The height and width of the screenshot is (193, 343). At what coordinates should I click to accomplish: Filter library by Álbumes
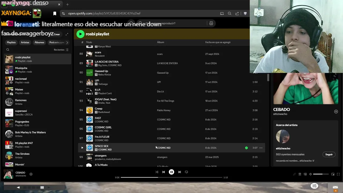coord(39,42)
